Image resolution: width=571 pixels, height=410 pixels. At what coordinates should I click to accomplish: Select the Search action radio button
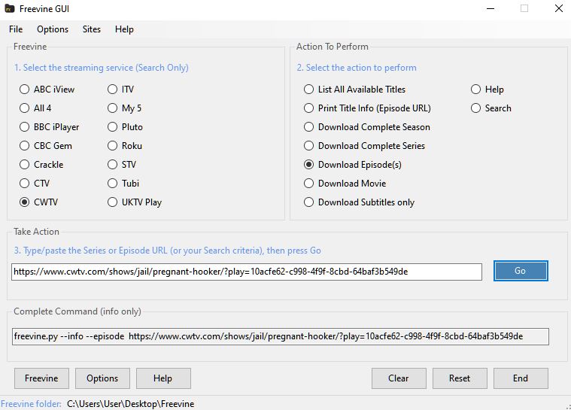(476, 108)
